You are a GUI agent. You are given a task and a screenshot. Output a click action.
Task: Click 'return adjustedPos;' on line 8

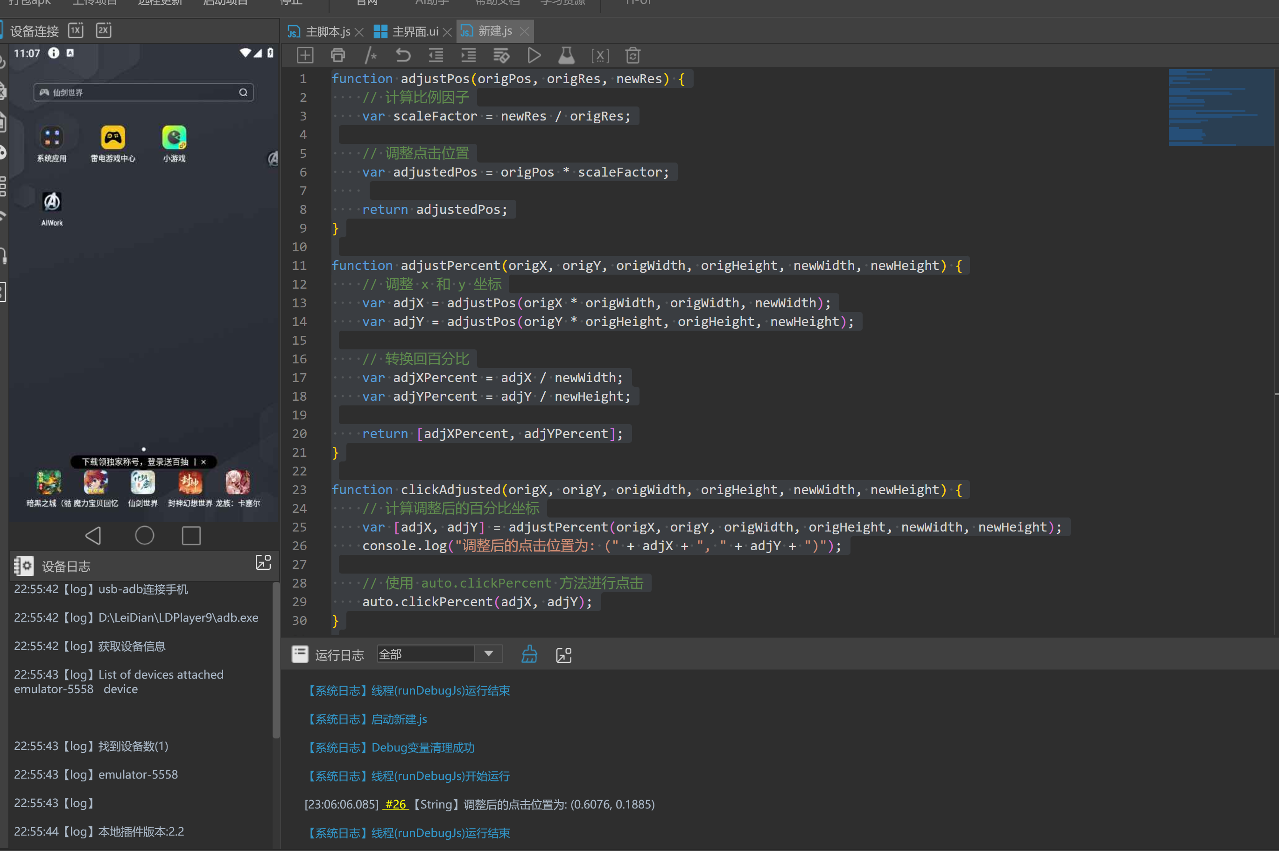pos(435,210)
